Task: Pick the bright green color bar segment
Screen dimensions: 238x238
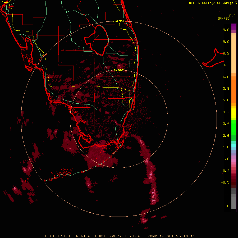Action: click(234, 128)
